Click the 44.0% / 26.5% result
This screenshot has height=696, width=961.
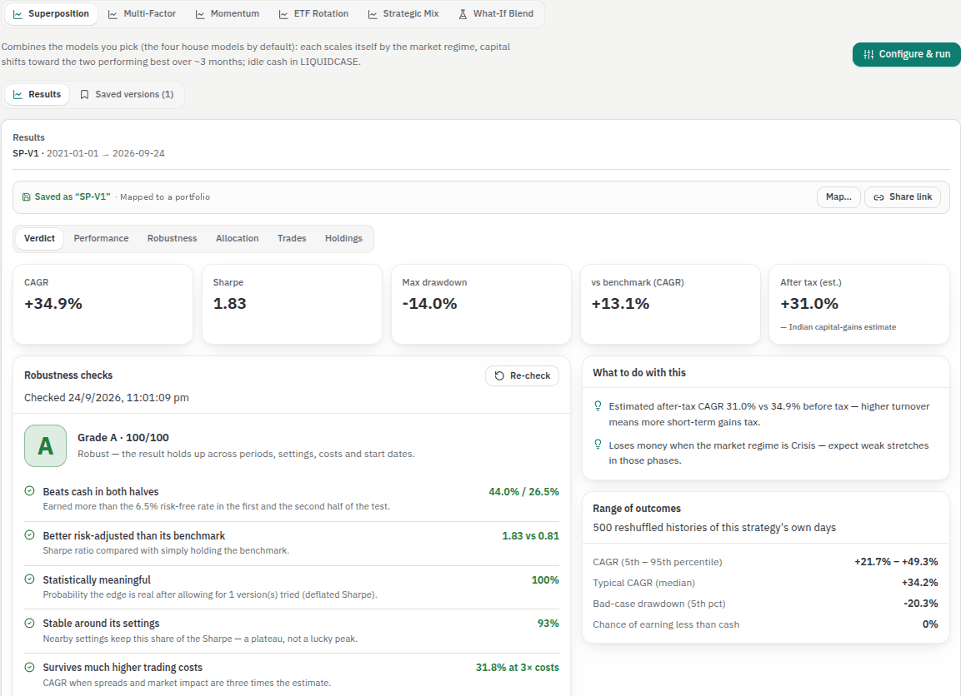524,491
